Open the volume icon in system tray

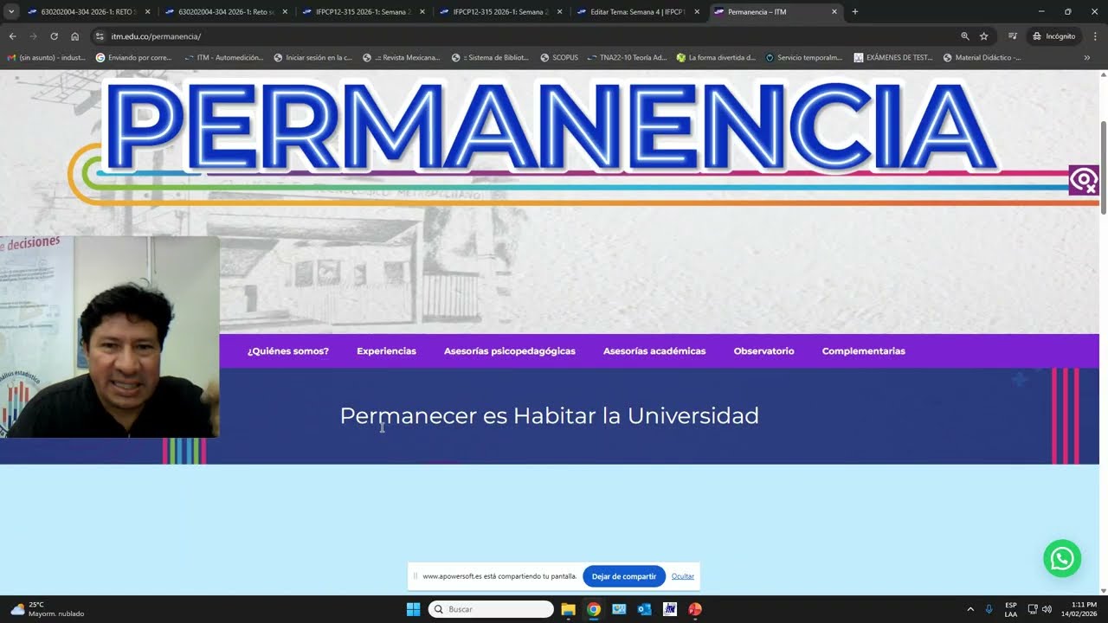tap(1047, 609)
